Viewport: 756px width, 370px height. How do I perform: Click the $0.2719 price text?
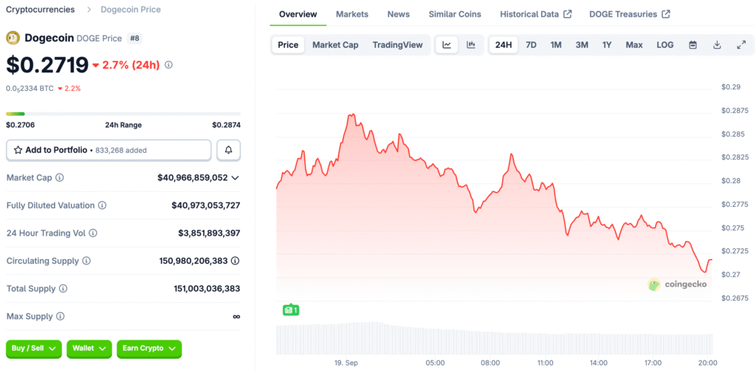[47, 65]
